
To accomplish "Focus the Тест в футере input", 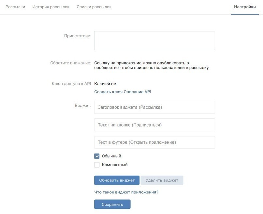I will [x=154, y=142].
